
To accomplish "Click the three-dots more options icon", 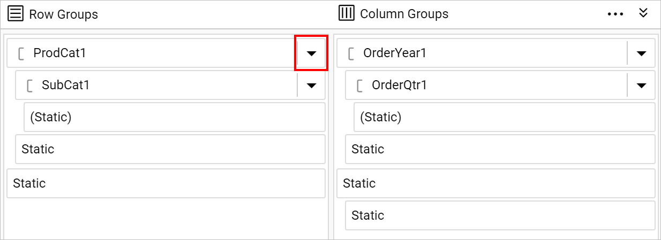I will [x=615, y=14].
